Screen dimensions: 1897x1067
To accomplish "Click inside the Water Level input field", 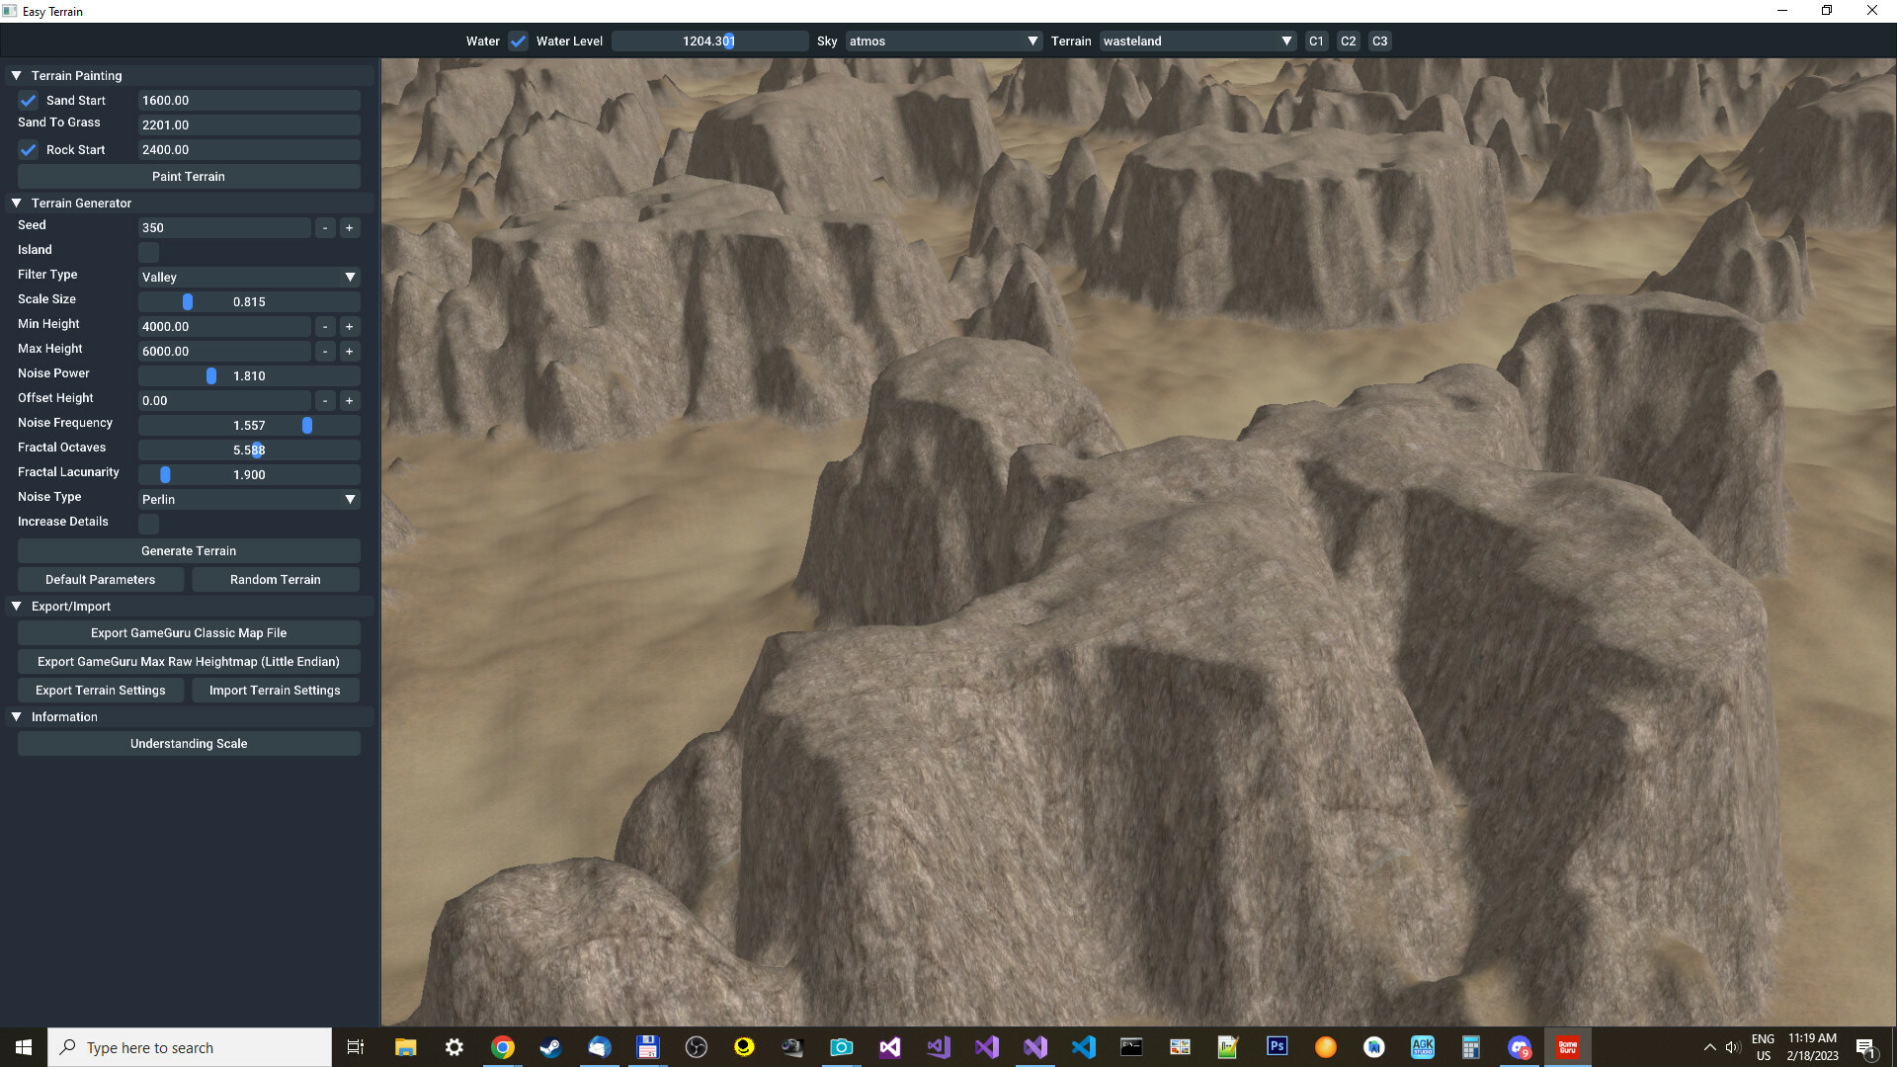I will point(708,41).
